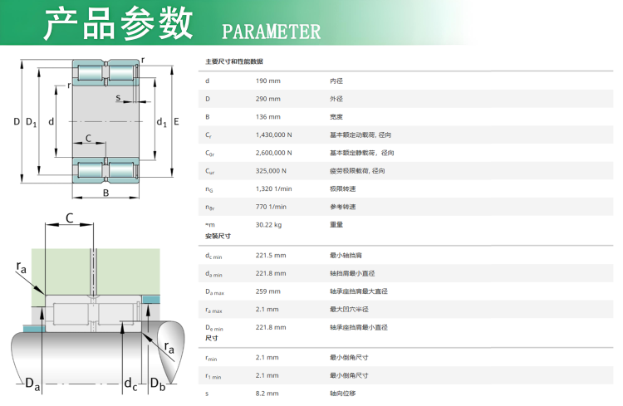Viewport: 623px width, 406px height.
Task: Click the 259 mm housing shoulder value
Action: click(x=267, y=291)
